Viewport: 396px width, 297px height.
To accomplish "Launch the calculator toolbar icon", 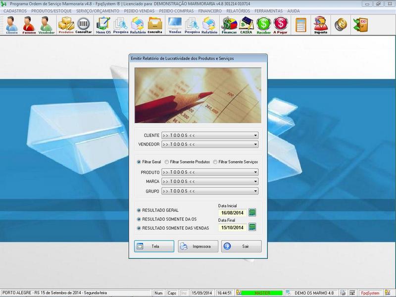I will click(x=300, y=24).
